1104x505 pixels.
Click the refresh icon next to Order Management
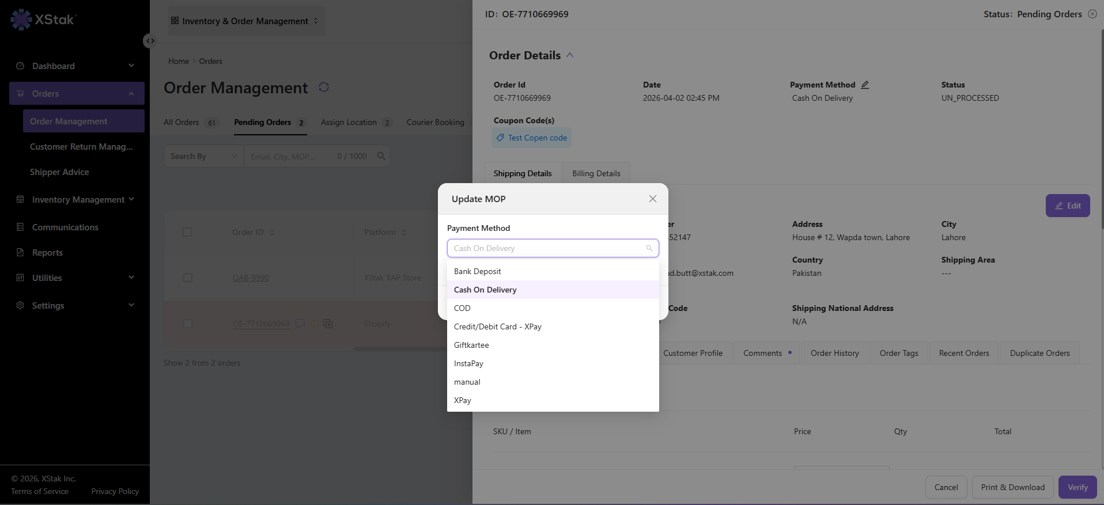[x=324, y=87]
